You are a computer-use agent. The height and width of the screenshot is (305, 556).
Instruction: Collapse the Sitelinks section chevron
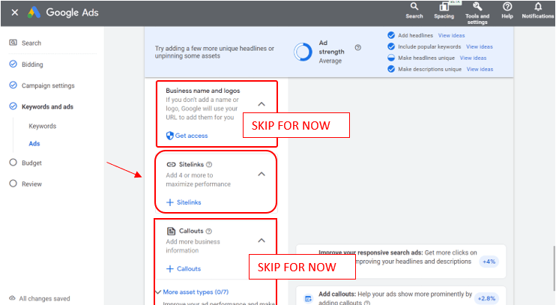(x=261, y=174)
